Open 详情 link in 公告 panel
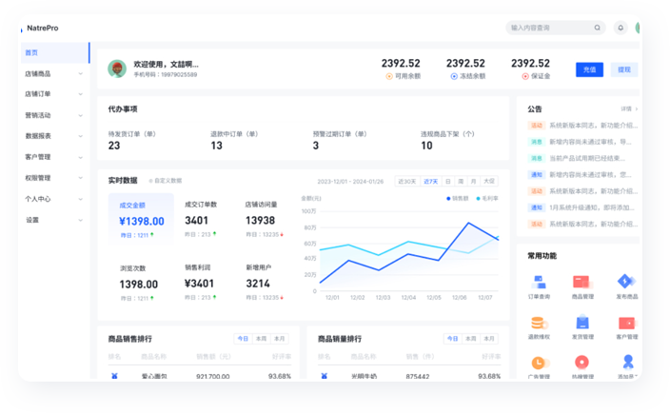Image resolution: width=670 pixels, height=413 pixels. (x=628, y=108)
